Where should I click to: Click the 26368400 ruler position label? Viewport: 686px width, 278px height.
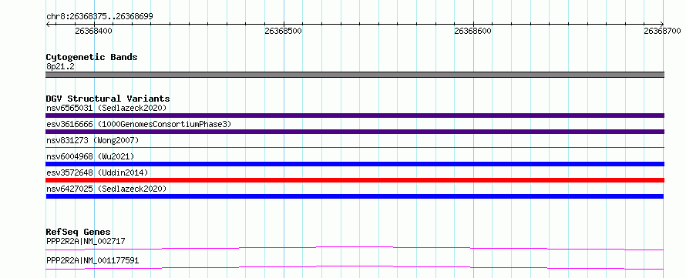(x=93, y=31)
